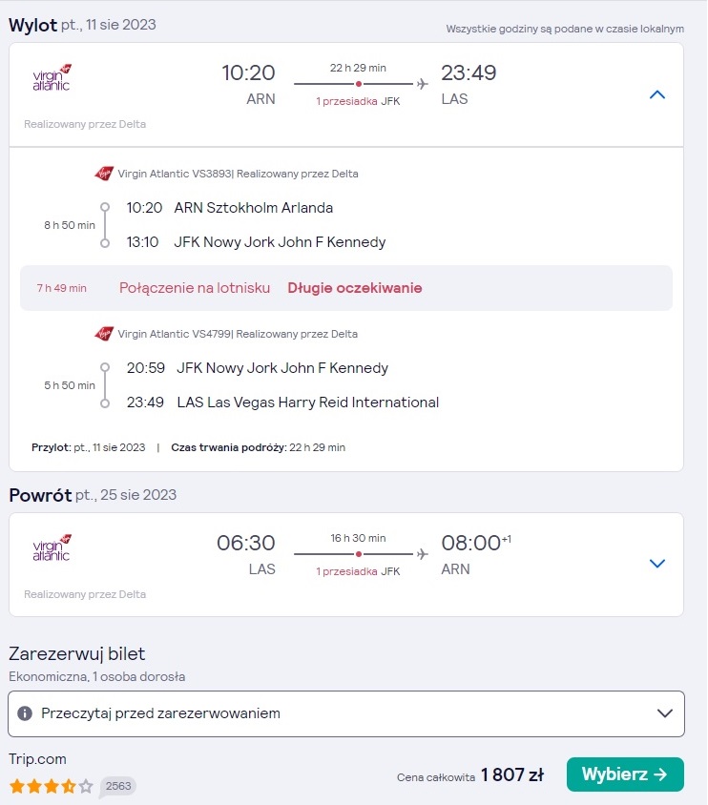Click the Virgin Atlantic logo on outbound flight

pos(52,78)
